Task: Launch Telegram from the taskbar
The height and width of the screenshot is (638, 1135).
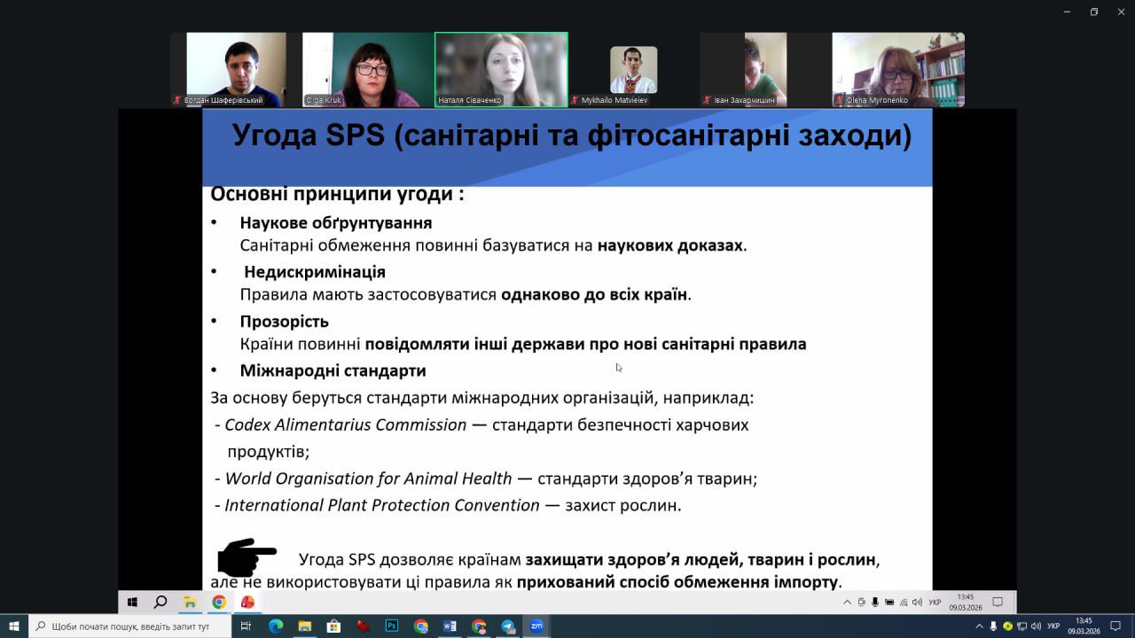Action: [x=508, y=626]
